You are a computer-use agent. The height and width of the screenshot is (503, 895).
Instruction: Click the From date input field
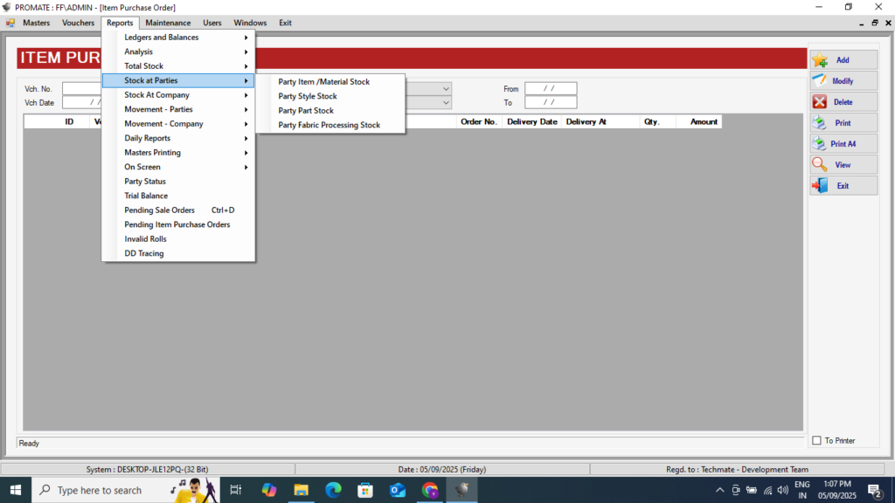pyautogui.click(x=550, y=88)
